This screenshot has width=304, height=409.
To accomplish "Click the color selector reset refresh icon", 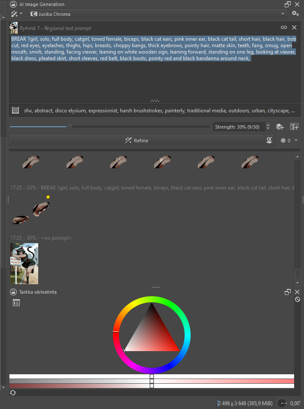I will [13, 393].
